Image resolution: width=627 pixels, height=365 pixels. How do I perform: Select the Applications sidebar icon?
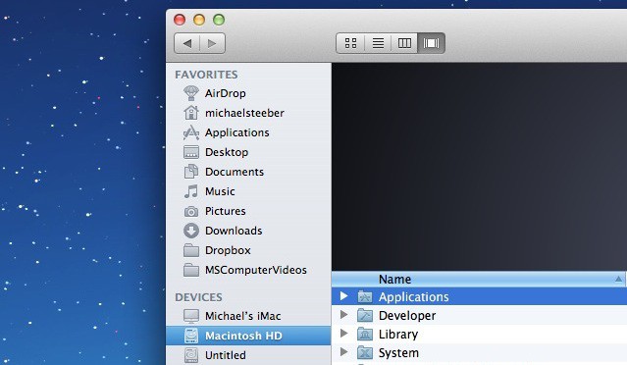(191, 132)
